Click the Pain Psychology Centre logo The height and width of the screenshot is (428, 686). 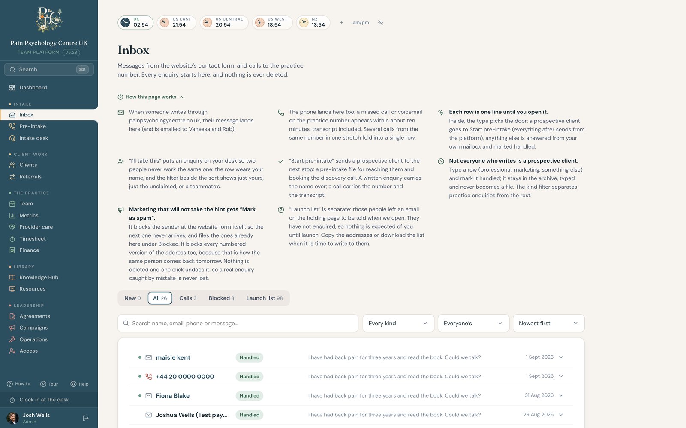49,20
